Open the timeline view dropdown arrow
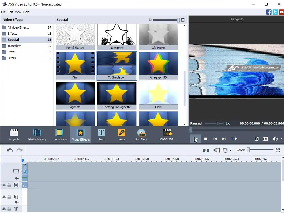The width and height of the screenshot is (284, 213). [x=230, y=150]
